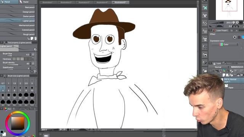Click the duplicate sub tool icon
Image resolution: width=244 pixels, height=137 pixels.
click(32, 38)
